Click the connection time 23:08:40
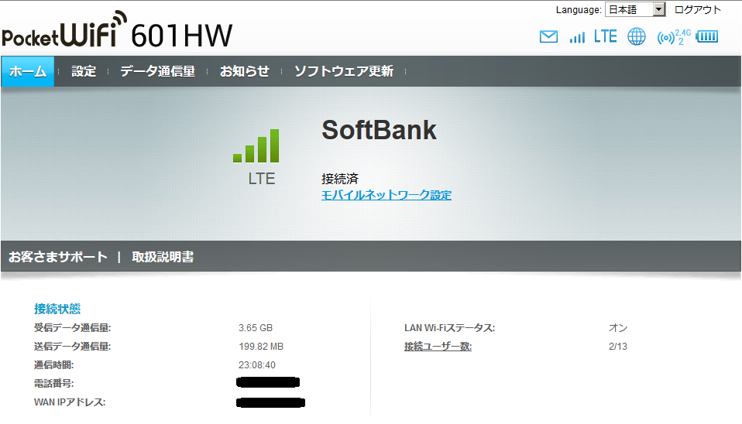 pyautogui.click(x=257, y=365)
